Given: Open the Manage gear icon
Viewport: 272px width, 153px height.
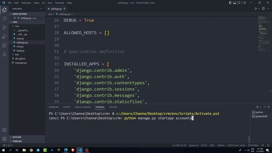Looking at the screenshot, I should pyautogui.click(x=4, y=139).
